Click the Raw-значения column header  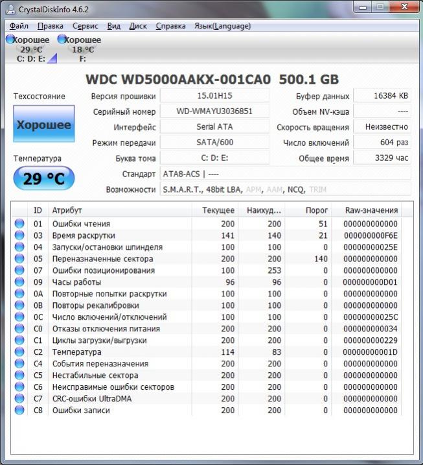(367, 210)
